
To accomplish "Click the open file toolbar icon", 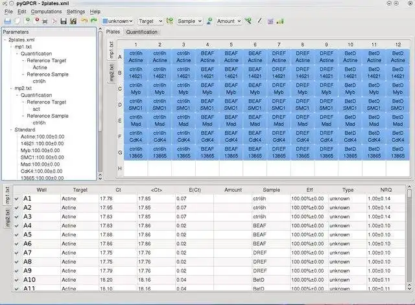I will pos(7,21).
